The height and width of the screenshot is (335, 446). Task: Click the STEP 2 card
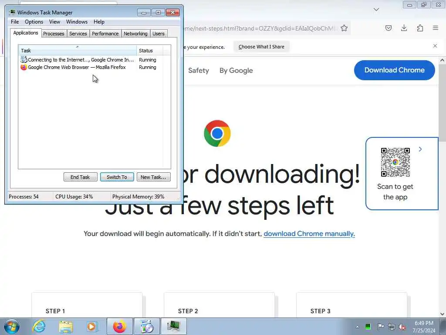click(220, 305)
